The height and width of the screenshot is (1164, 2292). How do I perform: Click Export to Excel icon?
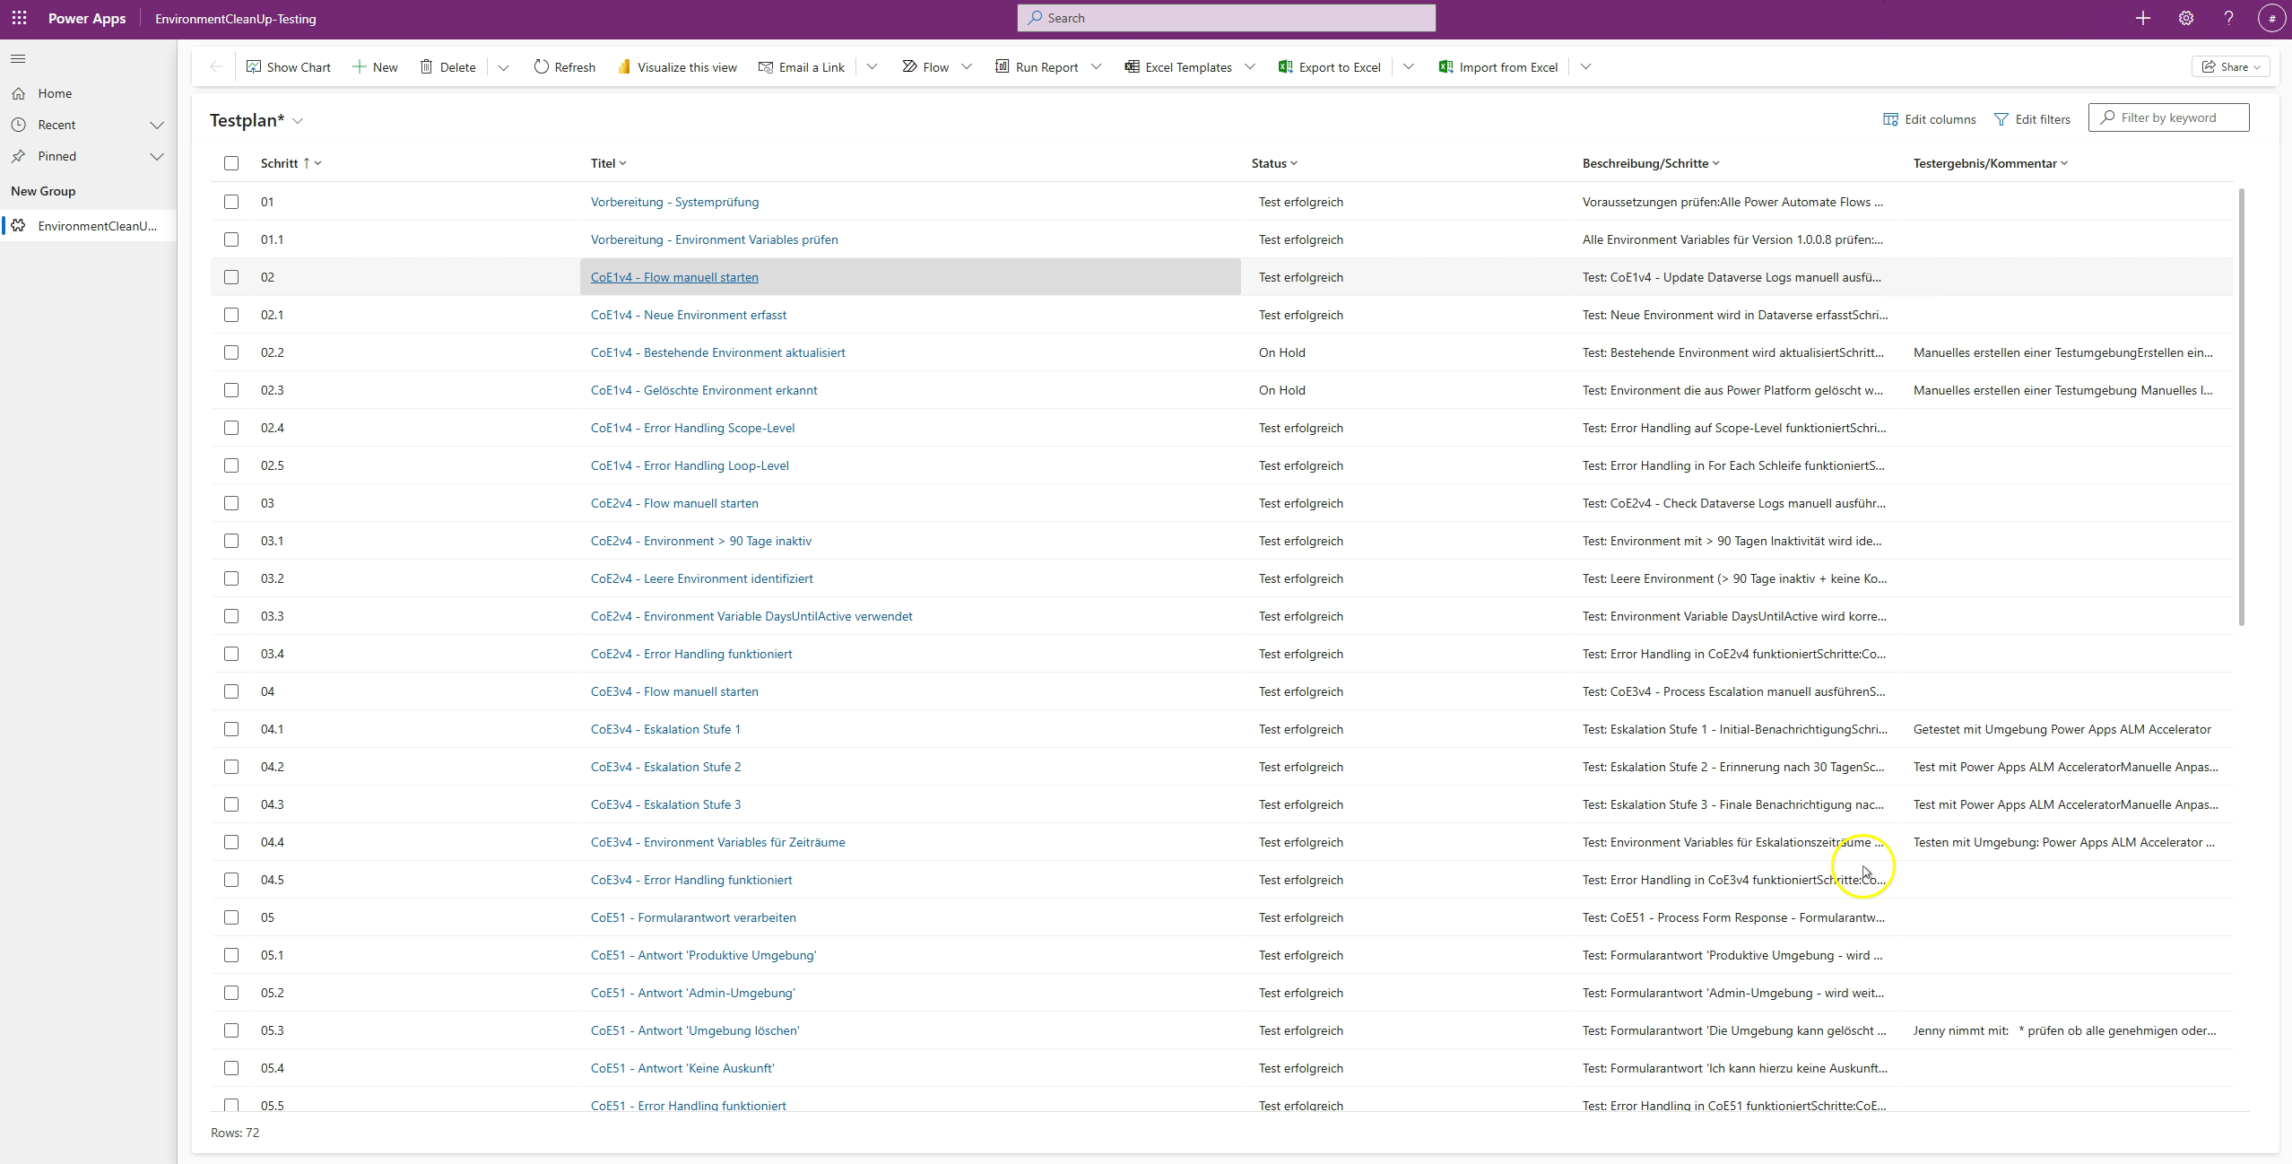pyautogui.click(x=1286, y=66)
